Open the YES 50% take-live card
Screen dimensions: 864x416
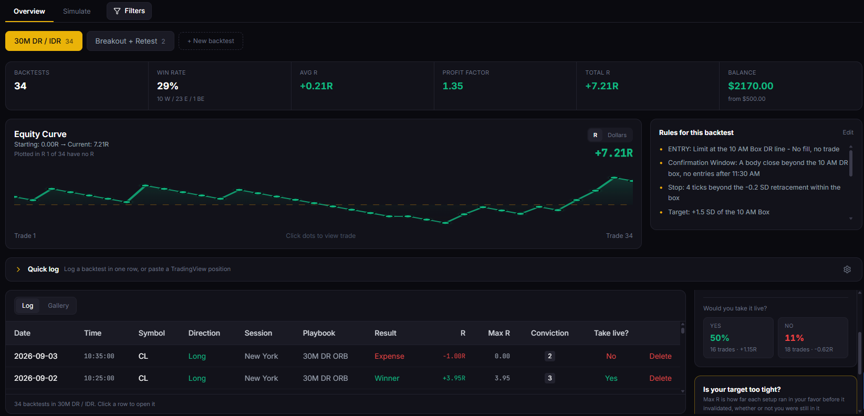coord(738,338)
